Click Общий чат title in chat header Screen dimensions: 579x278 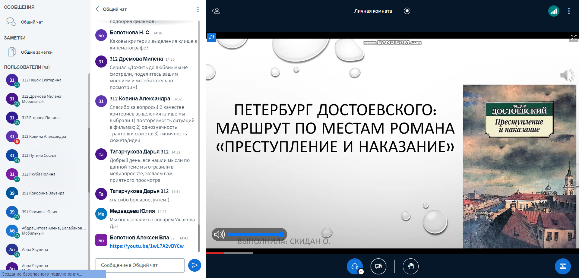[115, 9]
